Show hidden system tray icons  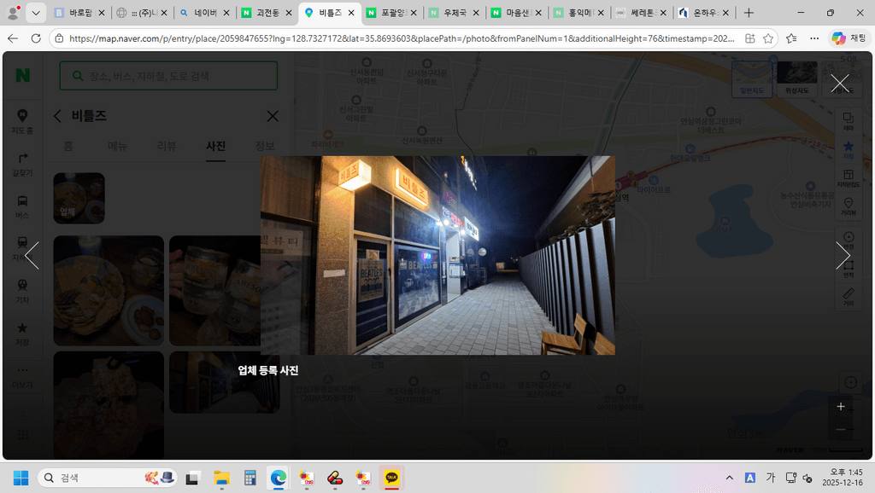pos(730,478)
